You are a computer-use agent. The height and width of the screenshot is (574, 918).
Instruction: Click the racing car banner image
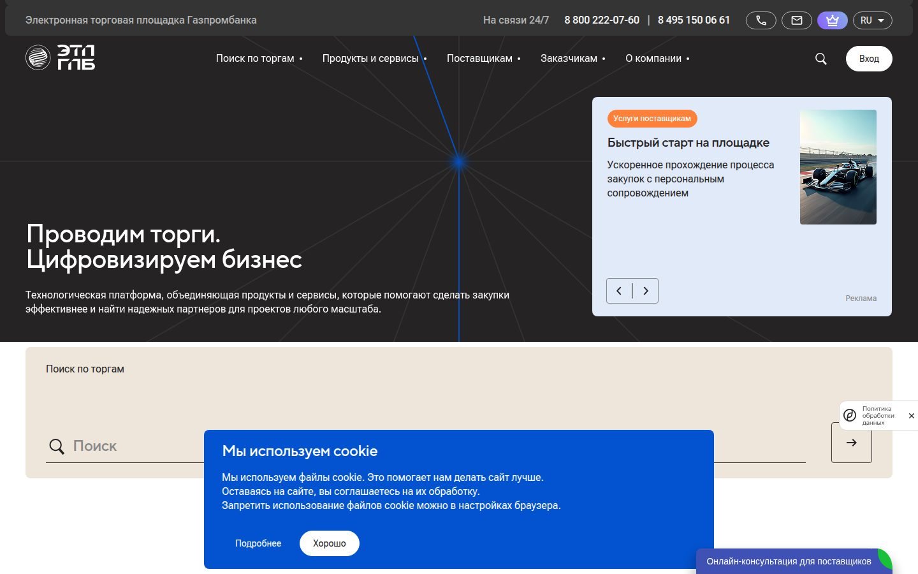pyautogui.click(x=838, y=167)
